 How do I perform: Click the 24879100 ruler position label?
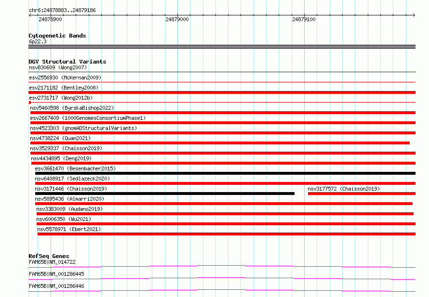click(x=304, y=19)
